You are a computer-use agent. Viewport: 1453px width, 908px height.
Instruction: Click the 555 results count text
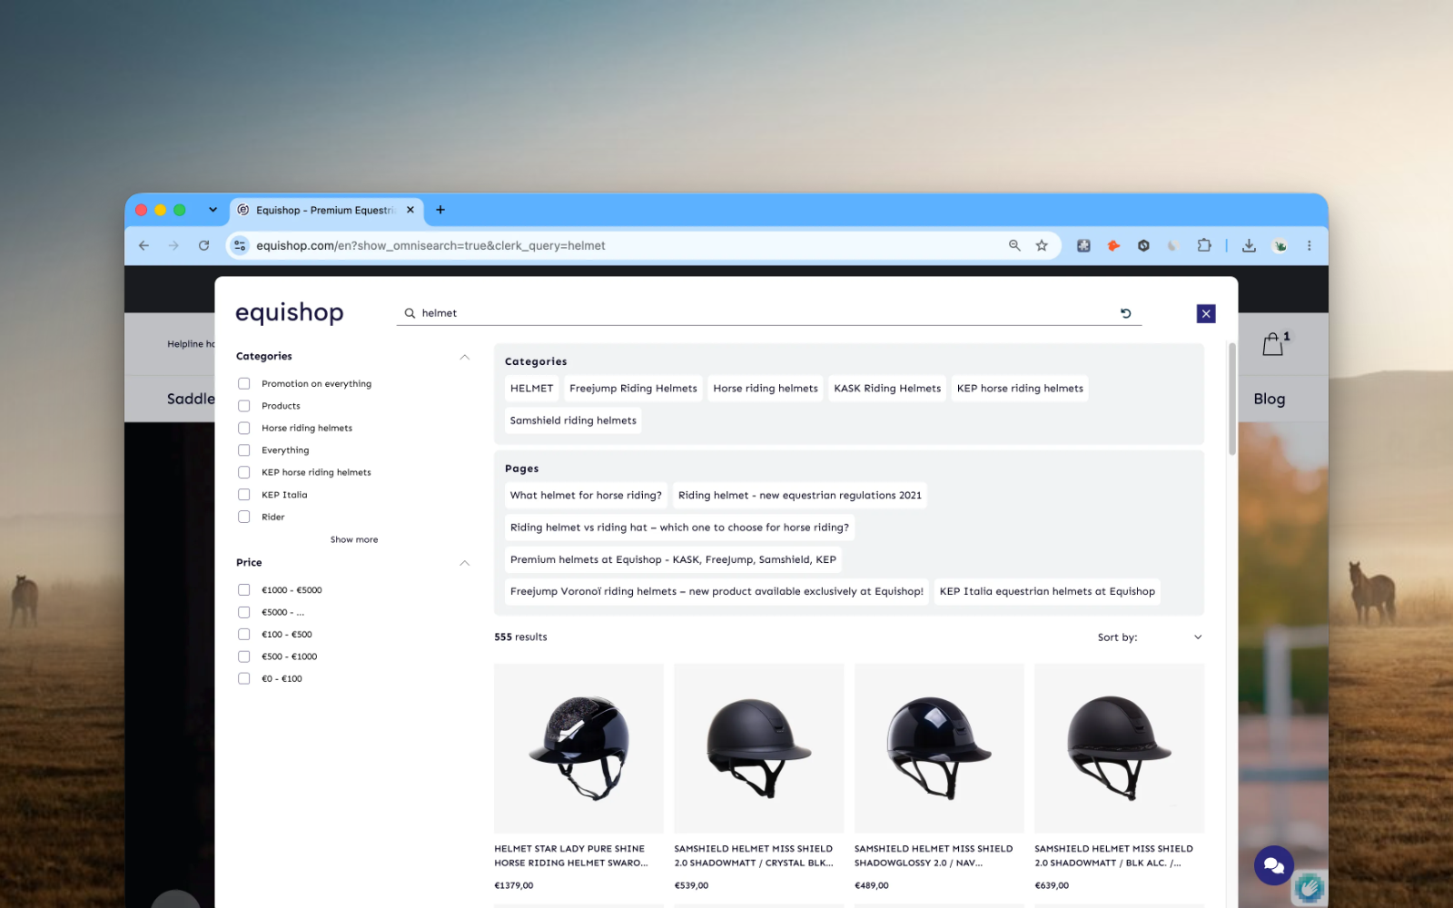[520, 637]
